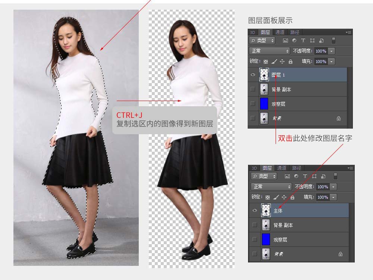Open 填充 slider arrow in 图层 1 panel

click(332, 61)
